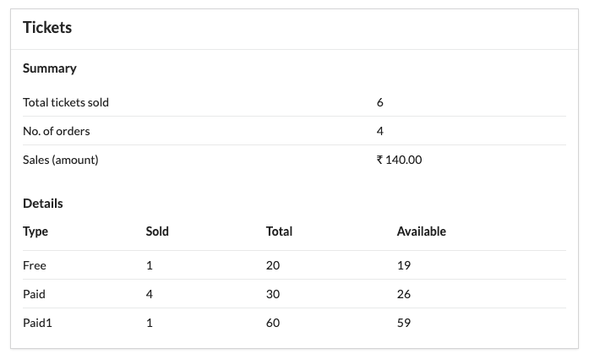Screen dimensions: 589x354
Task: Select the total tickets sold value 6
Action: pos(380,102)
